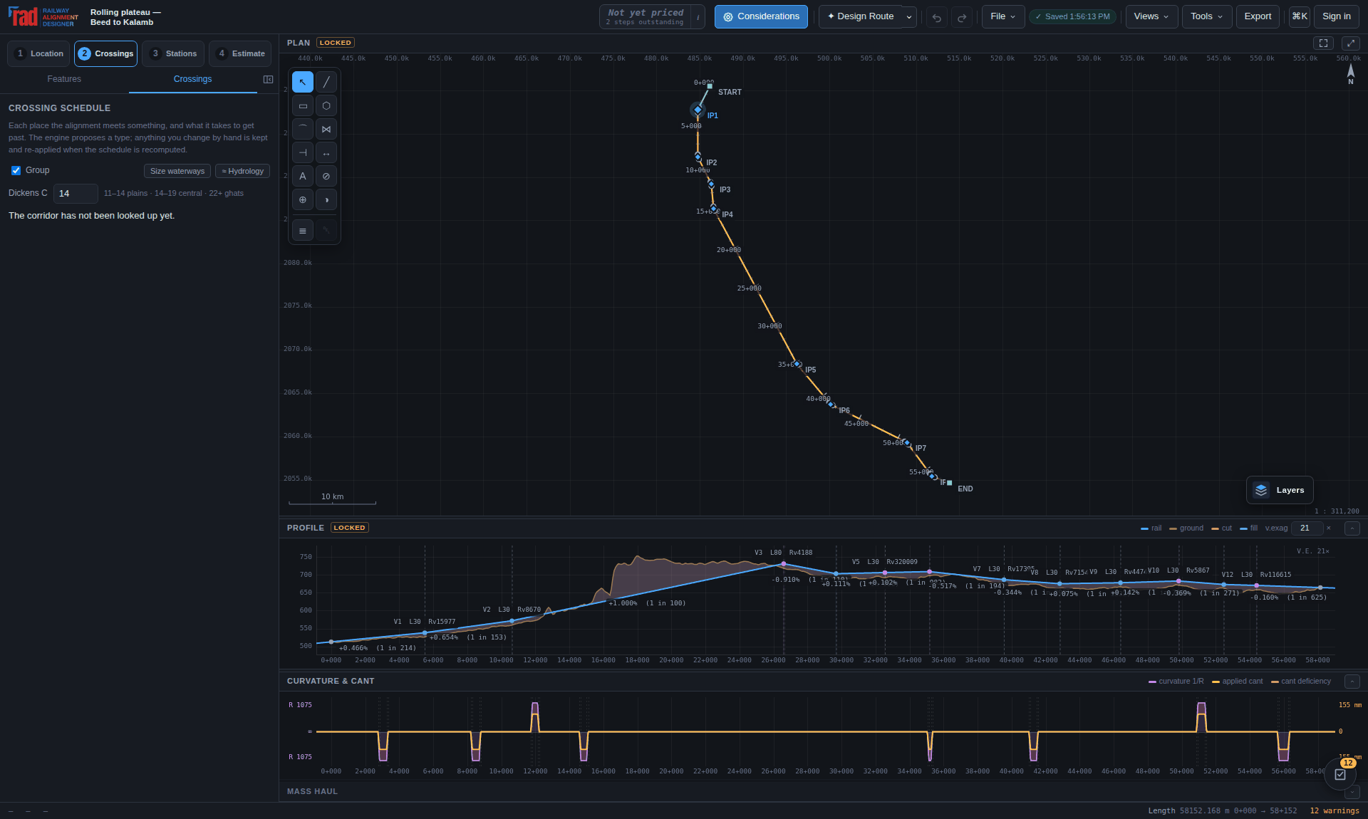Select the bowtie crossing tool
The width and height of the screenshot is (1368, 819).
pyautogui.click(x=326, y=129)
